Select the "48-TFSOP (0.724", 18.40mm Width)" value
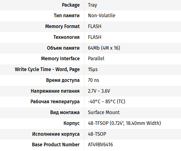The width and height of the screenshot is (181, 151). (124, 123)
